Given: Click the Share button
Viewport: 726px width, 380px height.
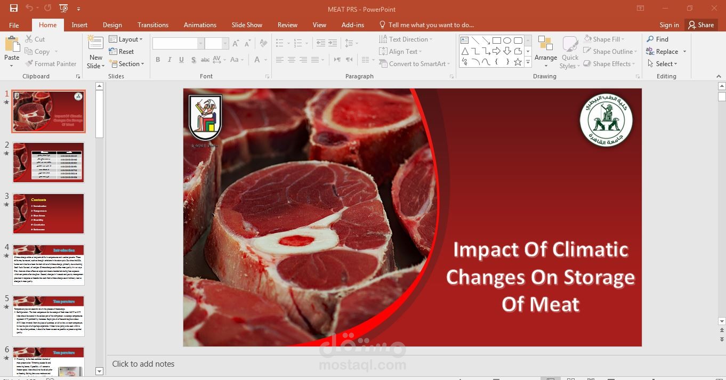Looking at the screenshot, I should tap(701, 25).
